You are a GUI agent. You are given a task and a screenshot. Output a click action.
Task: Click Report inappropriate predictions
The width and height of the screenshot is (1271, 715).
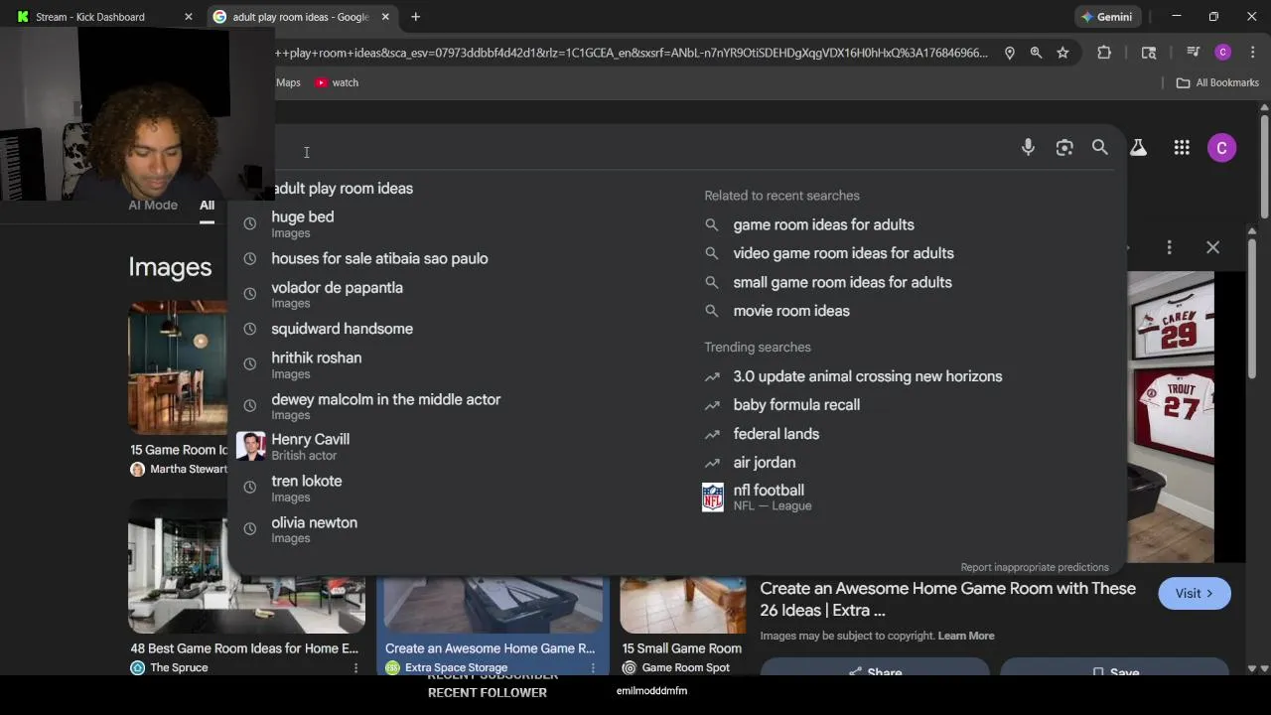(x=1035, y=567)
